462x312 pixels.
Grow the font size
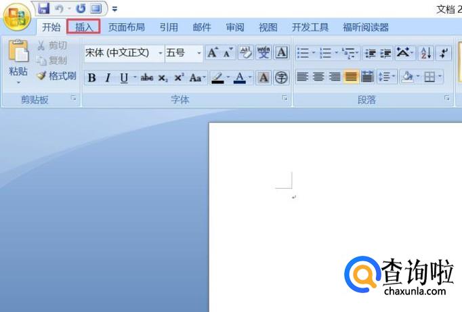[212, 53]
